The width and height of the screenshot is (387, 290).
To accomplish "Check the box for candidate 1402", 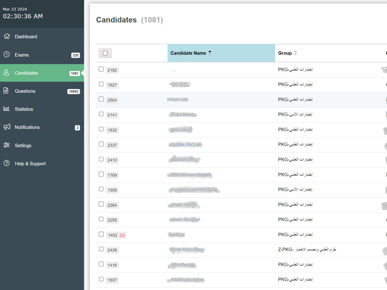I will [x=101, y=234].
